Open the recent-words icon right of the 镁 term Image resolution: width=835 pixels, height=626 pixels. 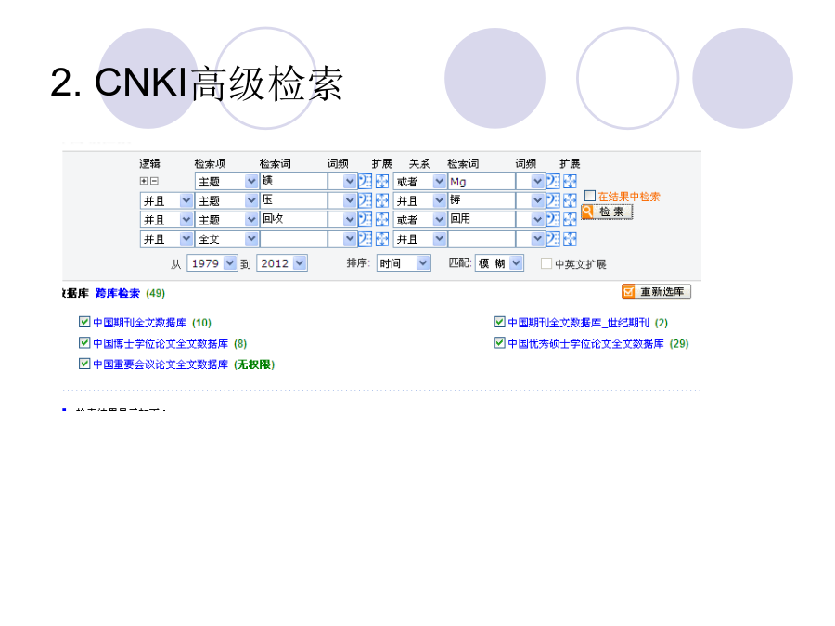365,182
